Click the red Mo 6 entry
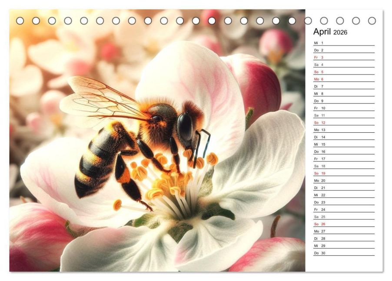 344,79
